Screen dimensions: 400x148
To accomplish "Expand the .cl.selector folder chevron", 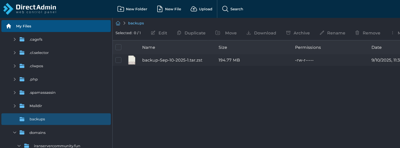I will tap(15, 53).
